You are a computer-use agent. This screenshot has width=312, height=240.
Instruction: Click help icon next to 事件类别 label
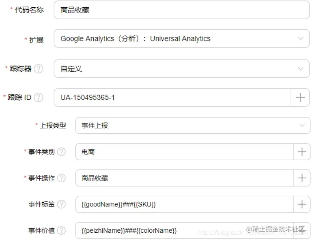pyautogui.click(x=61, y=152)
